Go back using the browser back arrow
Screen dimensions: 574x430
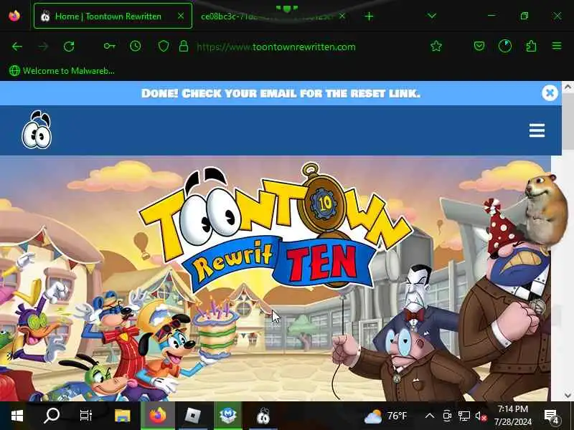click(17, 47)
